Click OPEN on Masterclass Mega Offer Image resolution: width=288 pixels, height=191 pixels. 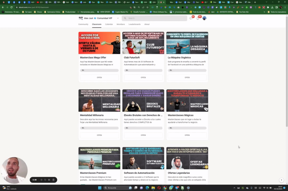coord(99,78)
